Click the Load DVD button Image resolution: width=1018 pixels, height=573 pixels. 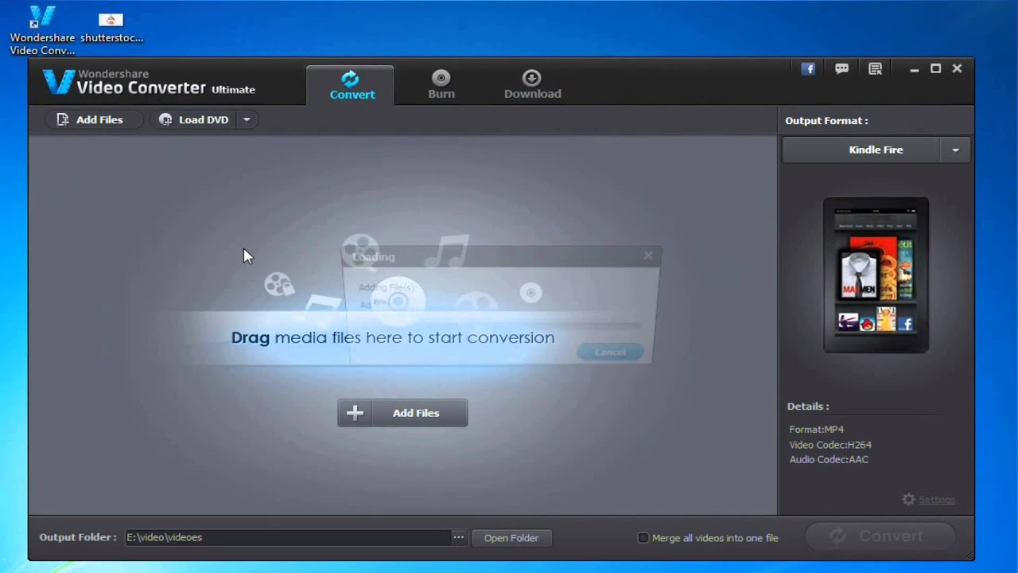(x=193, y=119)
